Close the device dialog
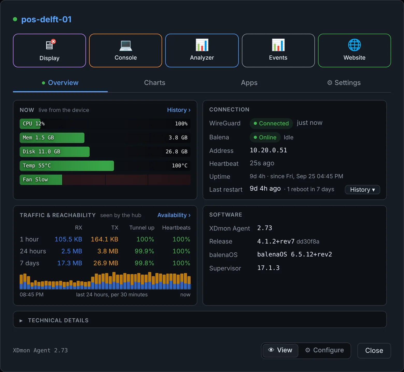 pyautogui.click(x=374, y=350)
